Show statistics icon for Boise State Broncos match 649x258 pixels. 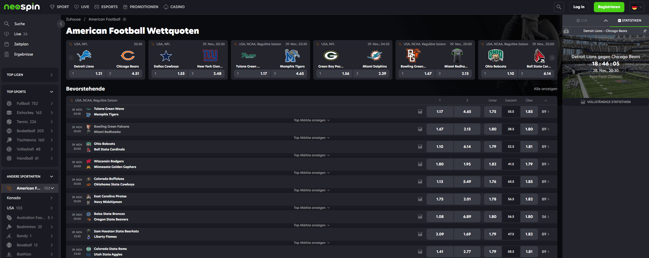(420, 217)
